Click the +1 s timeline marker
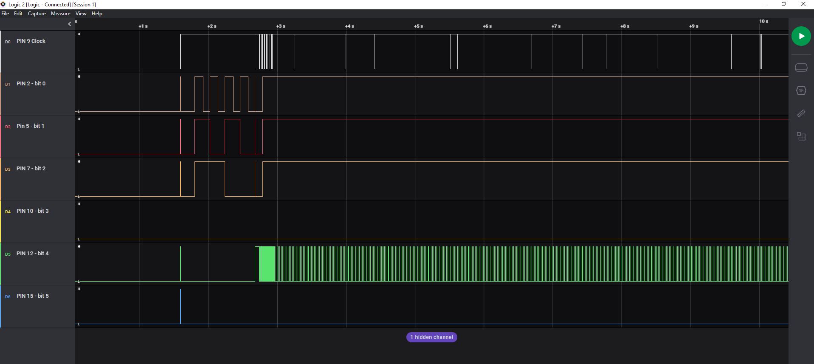 [143, 26]
